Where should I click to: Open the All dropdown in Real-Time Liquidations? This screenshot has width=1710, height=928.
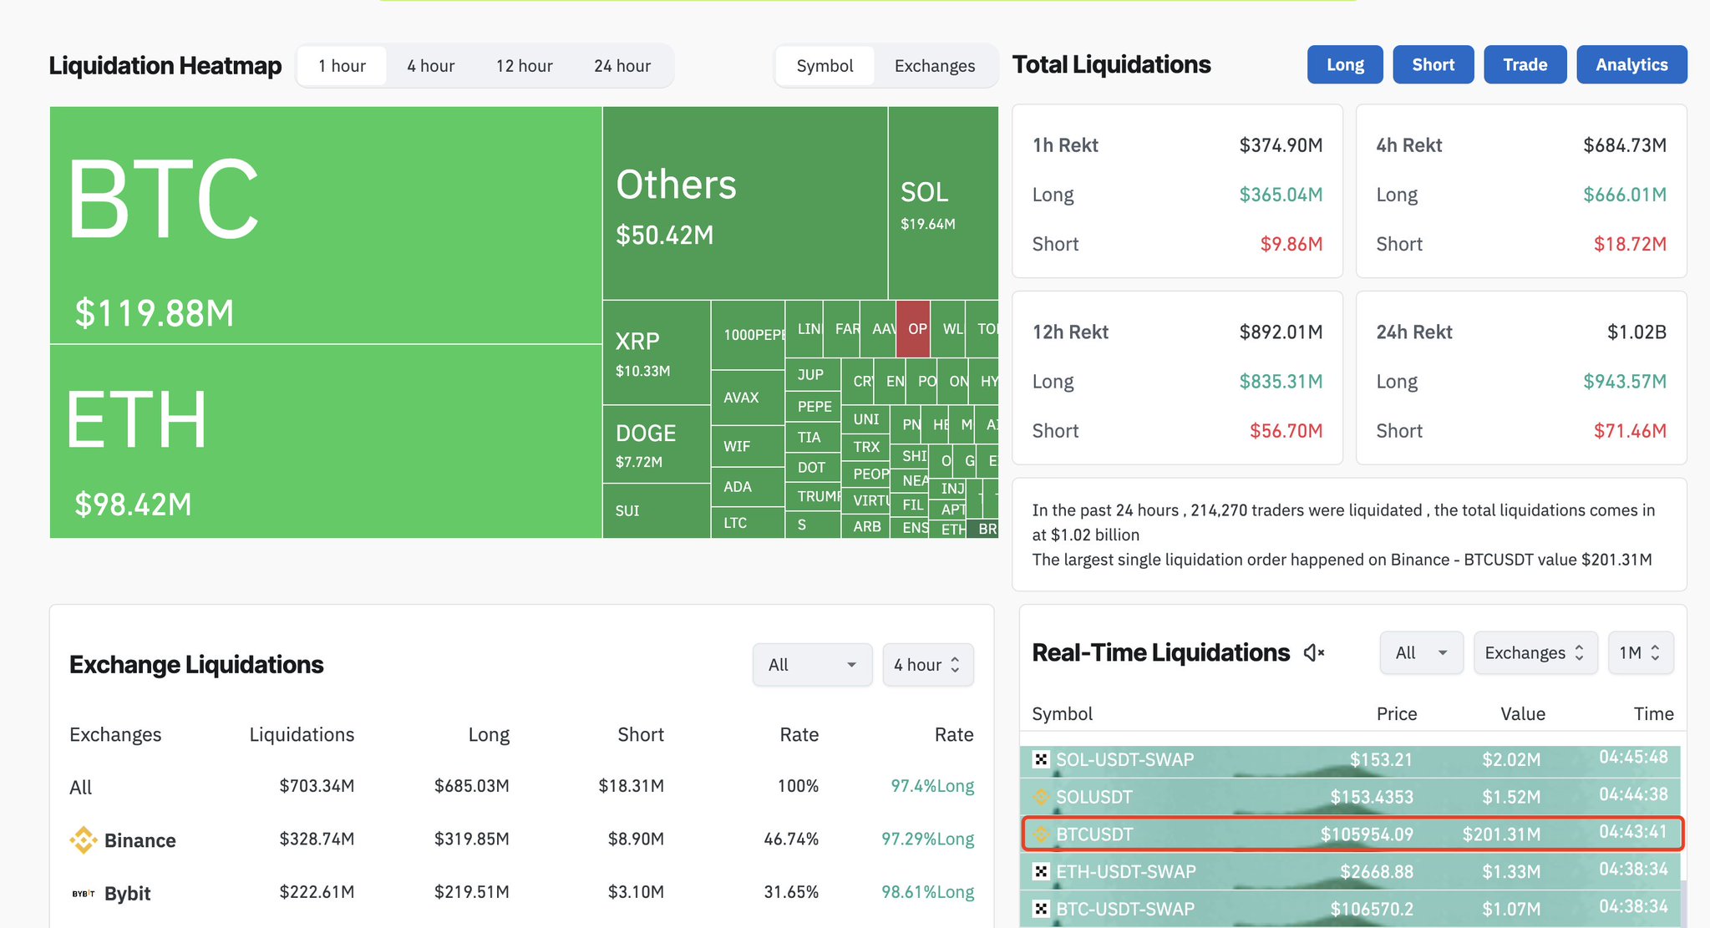point(1422,653)
